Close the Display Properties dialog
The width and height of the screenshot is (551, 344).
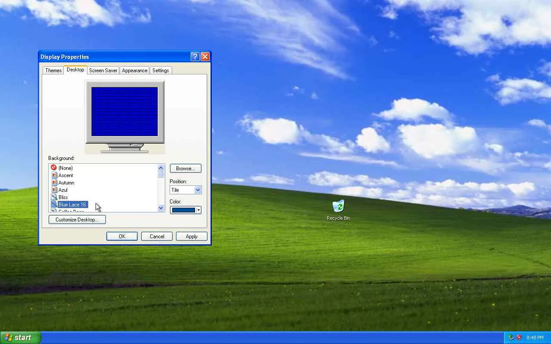pyautogui.click(x=205, y=57)
